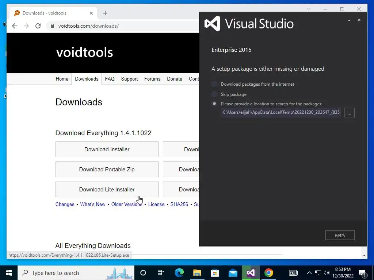
Task: Click the browser forward arrow
Action: tap(26, 26)
